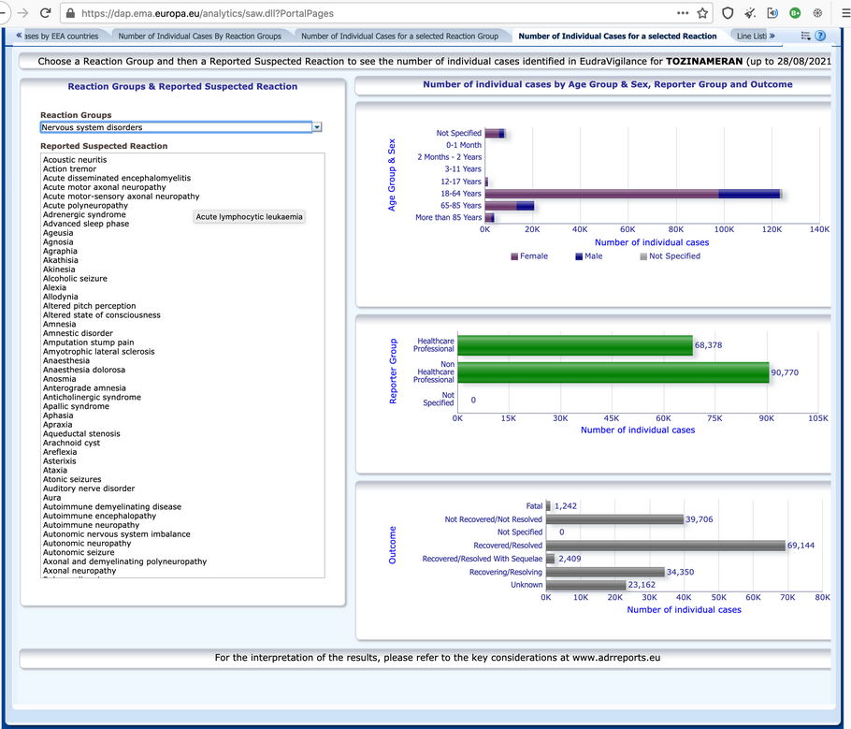Viewport: 851px width, 729px height.
Task: Open the shield protection icon
Action: pyautogui.click(x=728, y=13)
